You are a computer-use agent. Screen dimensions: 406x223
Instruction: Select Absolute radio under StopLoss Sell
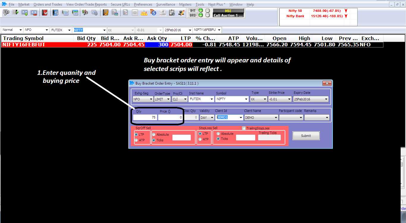point(218,134)
